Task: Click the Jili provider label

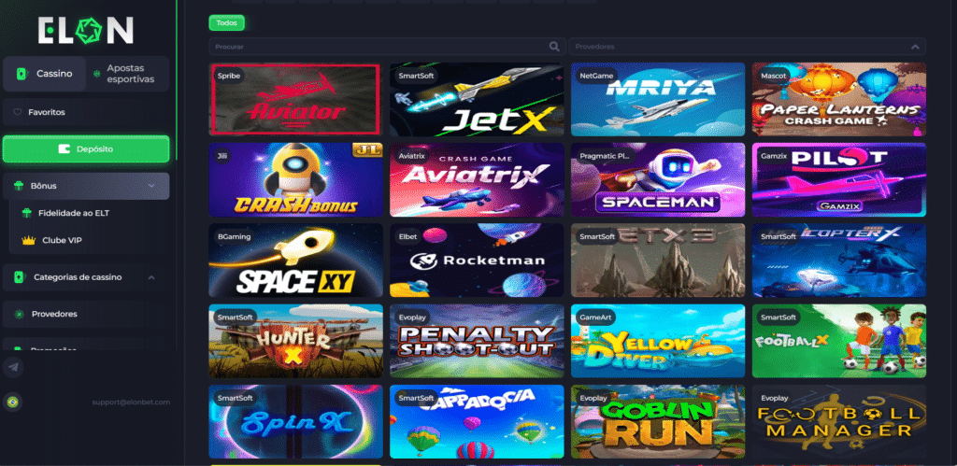Action: (221, 157)
